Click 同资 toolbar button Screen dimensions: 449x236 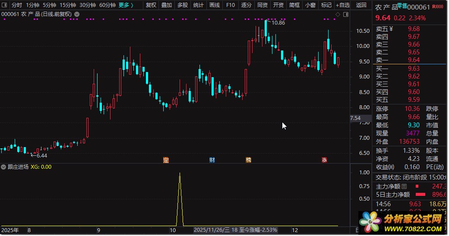[262, 5]
